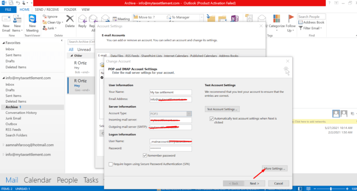This screenshot has height=191, width=357.
Task: Click the ribbon display options icon
Action: coord(336,3)
